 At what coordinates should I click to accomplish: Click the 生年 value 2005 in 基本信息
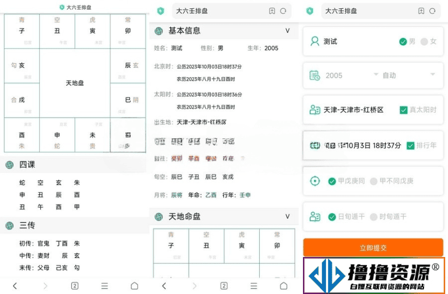point(271,48)
